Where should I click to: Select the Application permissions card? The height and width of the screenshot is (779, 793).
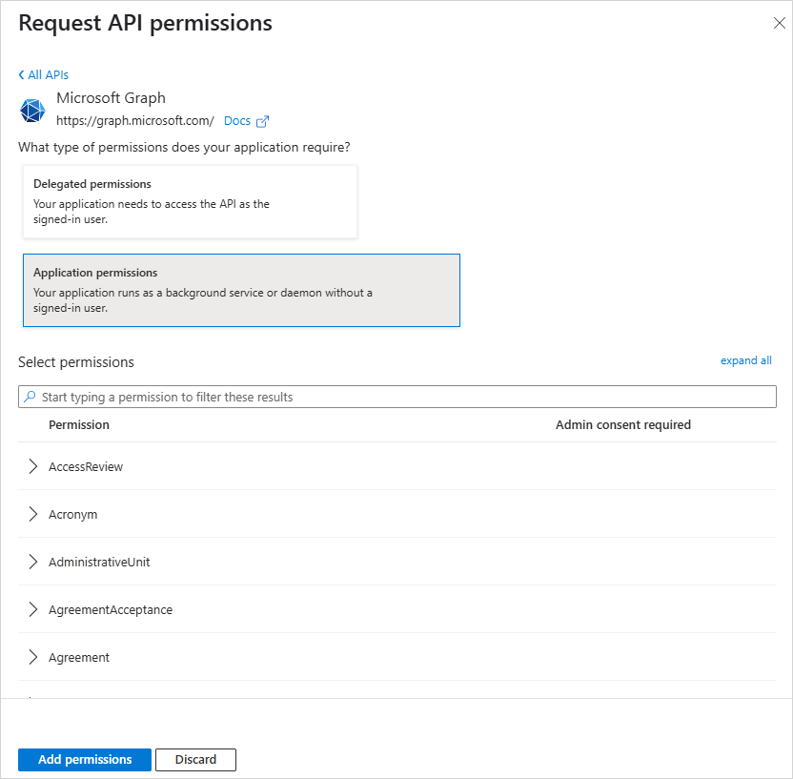click(241, 290)
